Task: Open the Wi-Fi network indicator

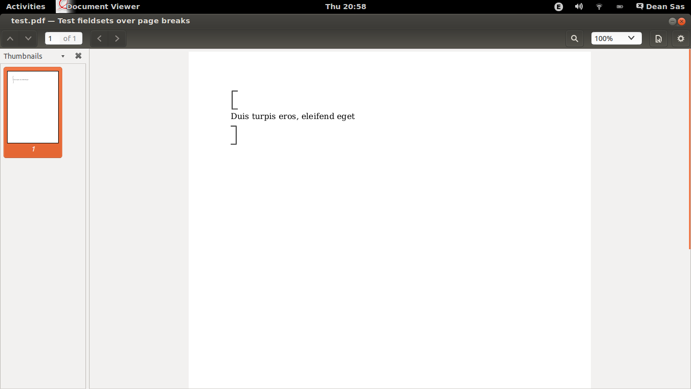Action: [599, 7]
